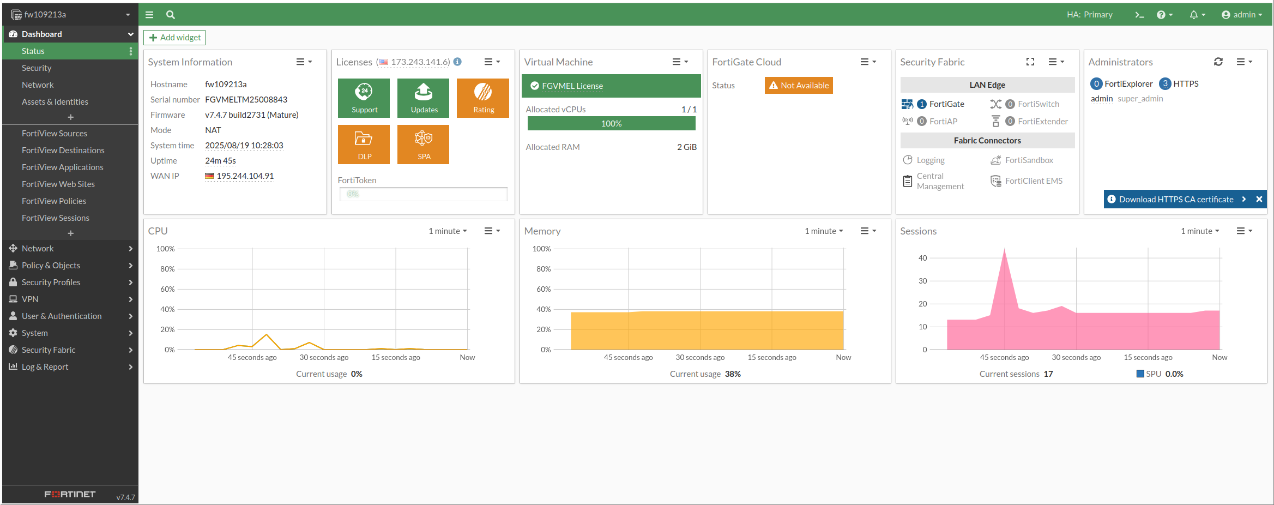Open the Administrators widget menu
Screen dimensions: 1274x505
(1244, 62)
